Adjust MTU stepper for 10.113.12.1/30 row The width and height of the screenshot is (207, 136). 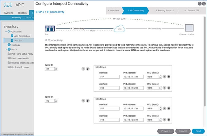160,108
